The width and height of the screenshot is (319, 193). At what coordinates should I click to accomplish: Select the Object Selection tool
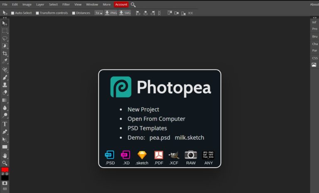5,46
